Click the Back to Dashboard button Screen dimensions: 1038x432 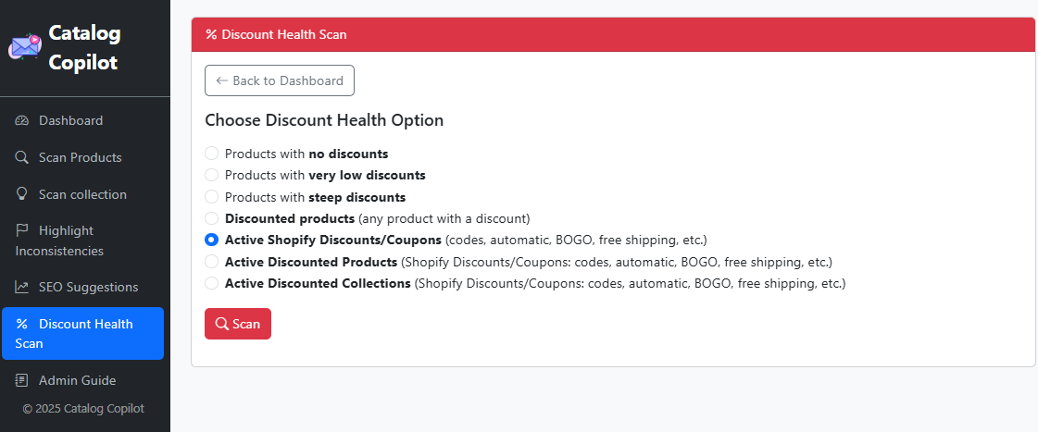tap(280, 80)
